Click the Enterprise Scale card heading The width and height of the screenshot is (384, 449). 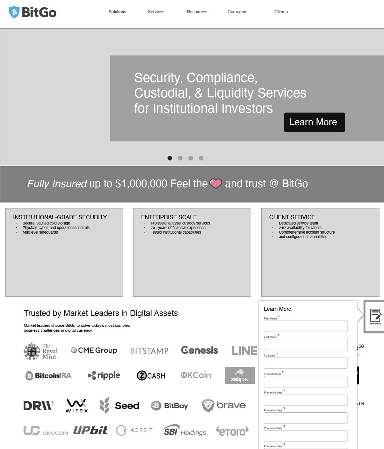click(169, 217)
